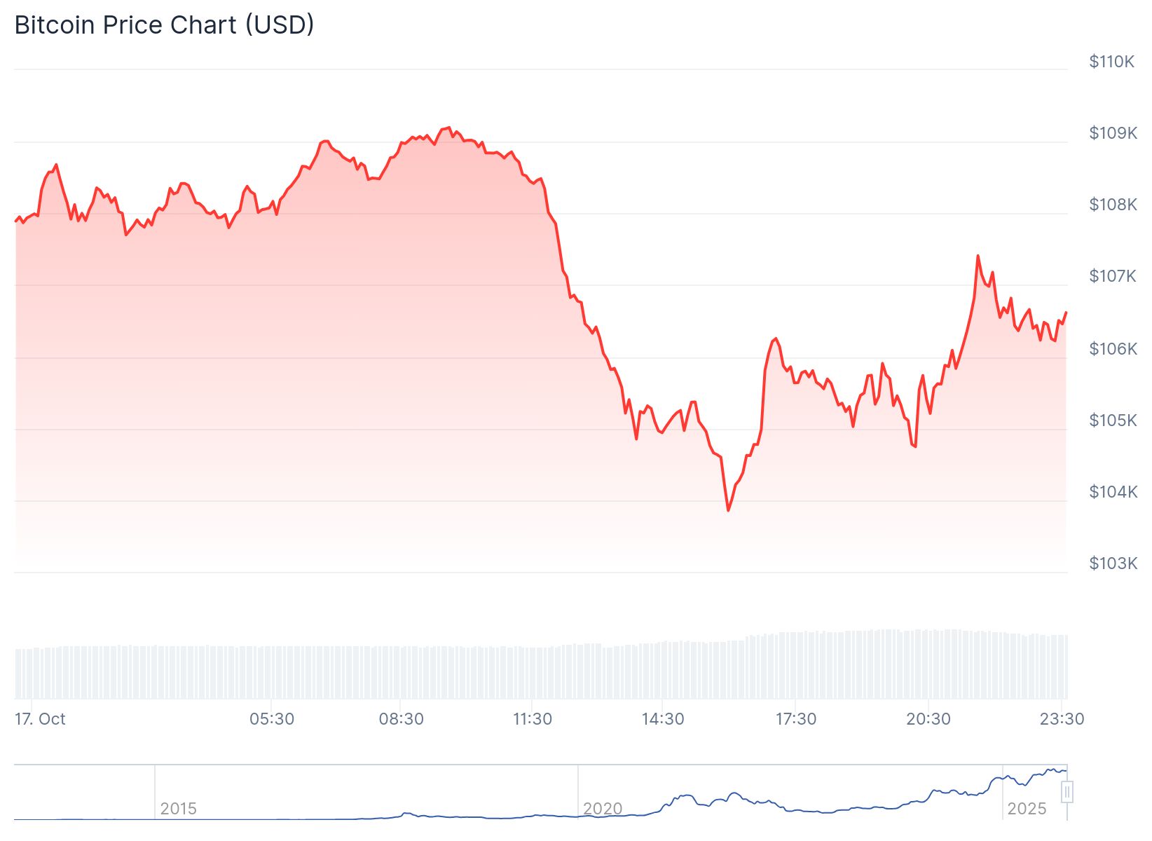Select the 2015 marker in the navigator
This screenshot has height=841, width=1152.
[x=178, y=808]
